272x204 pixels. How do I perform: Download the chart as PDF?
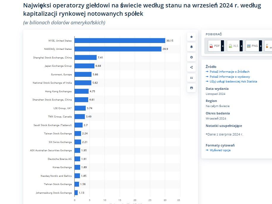click(215, 46)
